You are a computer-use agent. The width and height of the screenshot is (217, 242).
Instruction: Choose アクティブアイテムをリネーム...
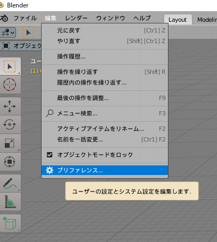click(x=105, y=129)
